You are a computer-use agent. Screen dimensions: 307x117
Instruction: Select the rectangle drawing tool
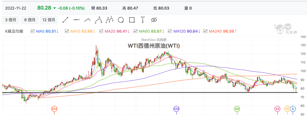click(x=132, y=20)
